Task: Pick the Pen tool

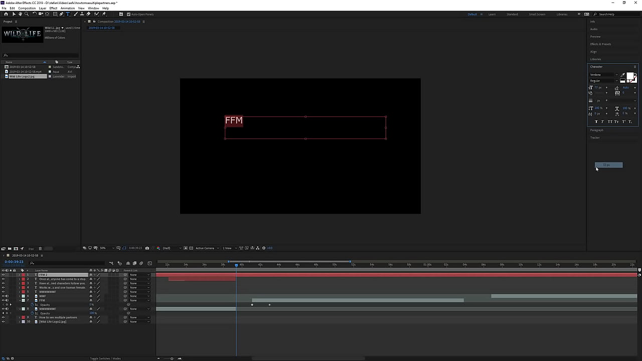Action: [61, 14]
